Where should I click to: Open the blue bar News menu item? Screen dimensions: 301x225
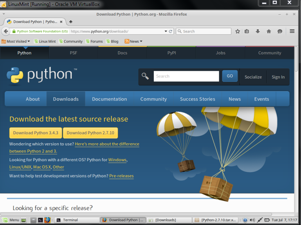click(x=234, y=99)
